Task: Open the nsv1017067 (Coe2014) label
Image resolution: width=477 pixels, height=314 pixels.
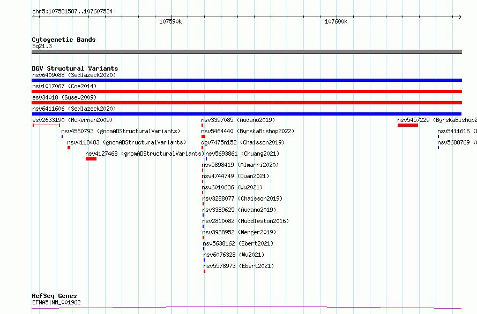Action: click(x=64, y=86)
